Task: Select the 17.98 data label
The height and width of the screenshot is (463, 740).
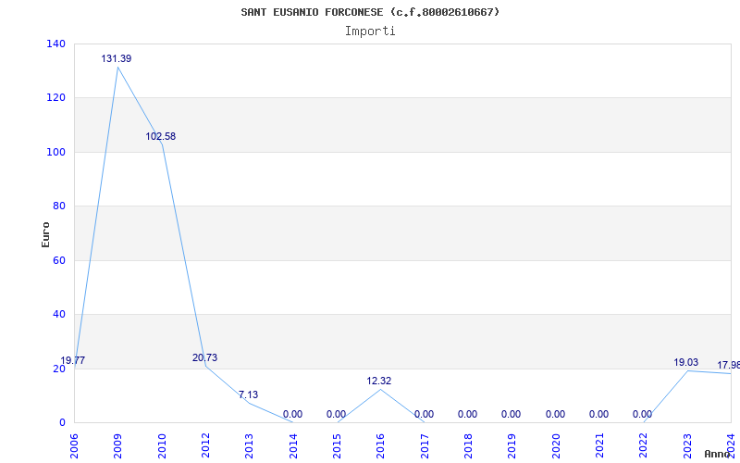Action: pyautogui.click(x=728, y=365)
